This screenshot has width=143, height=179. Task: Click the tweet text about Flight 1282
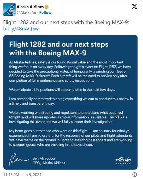click(66, 22)
